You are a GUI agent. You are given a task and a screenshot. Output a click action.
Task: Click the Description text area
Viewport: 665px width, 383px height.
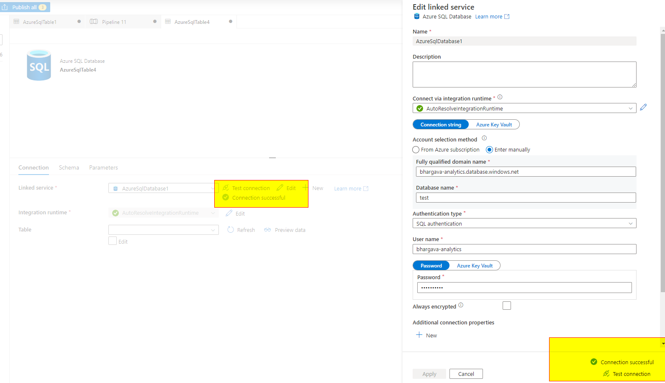pyautogui.click(x=524, y=75)
